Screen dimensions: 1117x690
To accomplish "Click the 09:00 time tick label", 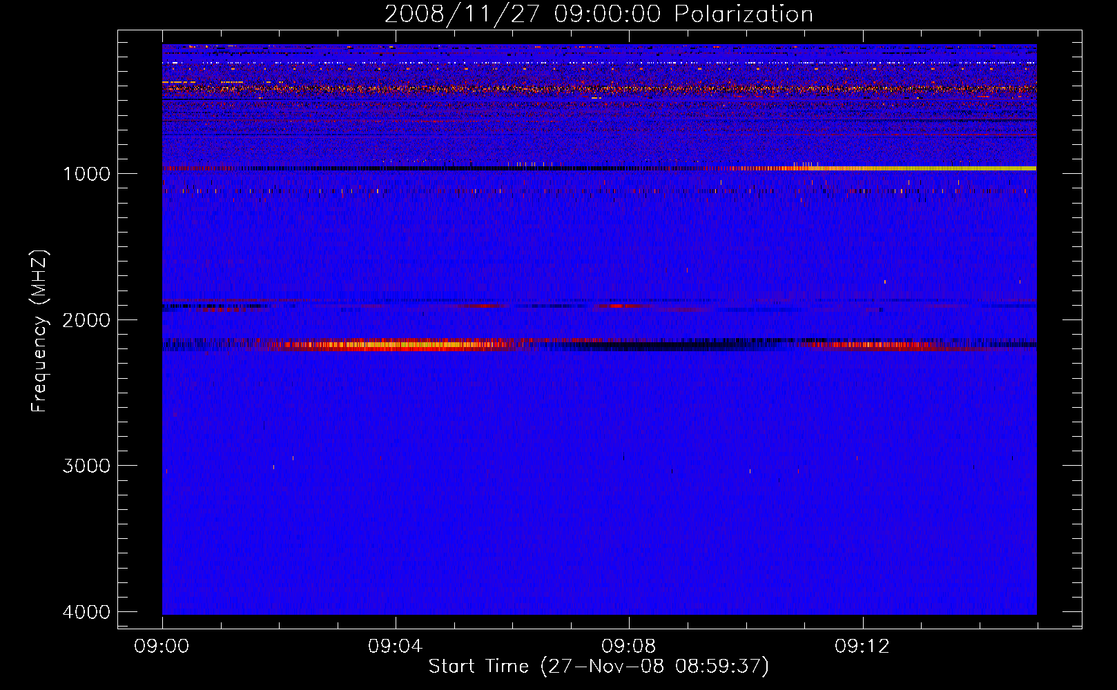I will (x=162, y=647).
